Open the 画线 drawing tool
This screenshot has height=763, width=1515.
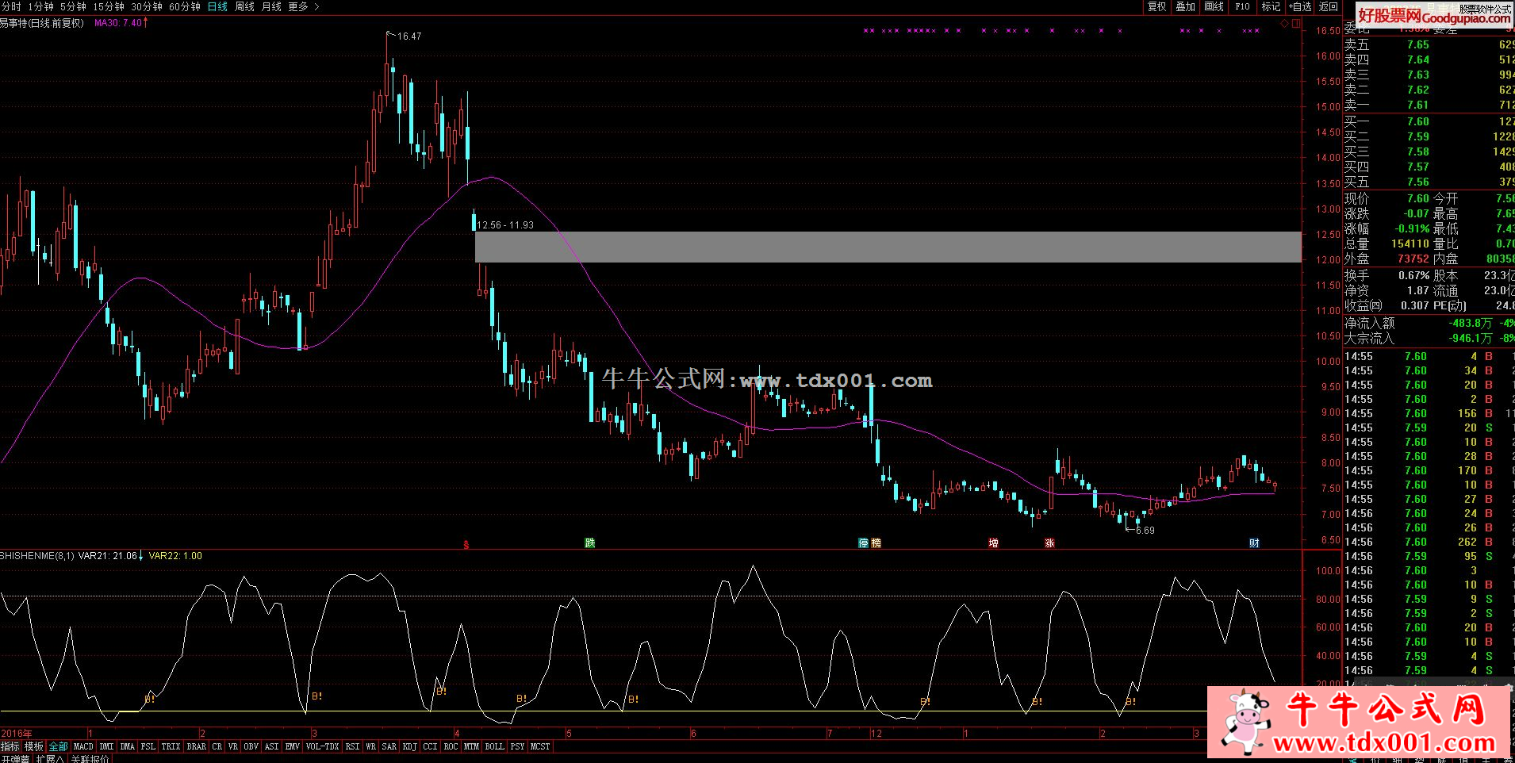(1214, 6)
